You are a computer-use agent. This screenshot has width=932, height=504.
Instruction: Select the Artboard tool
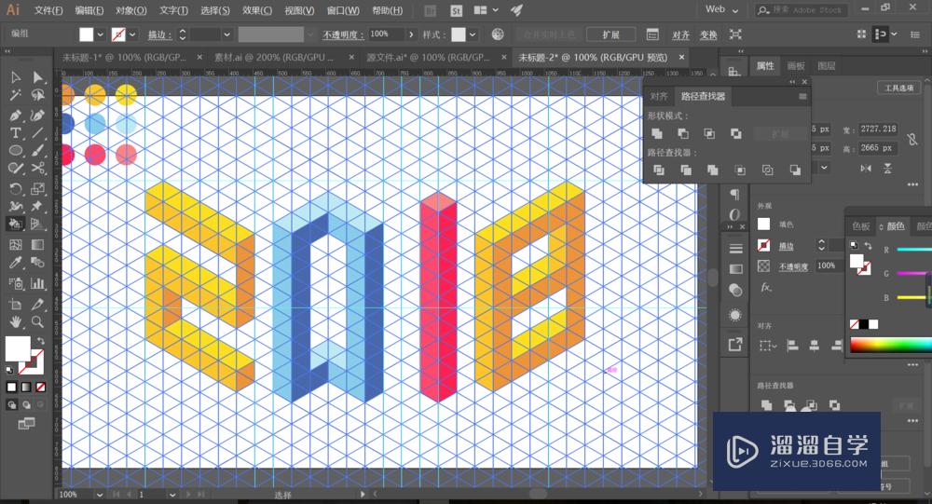[16, 305]
